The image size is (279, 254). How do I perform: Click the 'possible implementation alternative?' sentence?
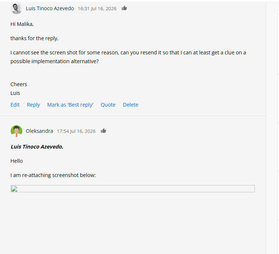[54, 61]
